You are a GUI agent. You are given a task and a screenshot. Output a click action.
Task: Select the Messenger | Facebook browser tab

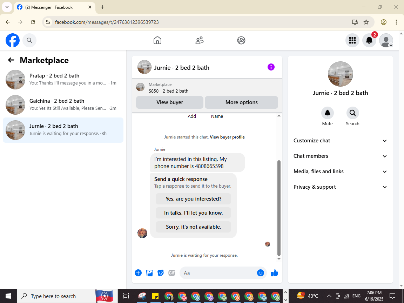coord(55,7)
